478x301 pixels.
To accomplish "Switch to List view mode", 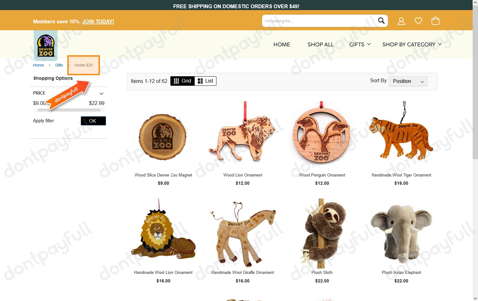I will point(205,81).
